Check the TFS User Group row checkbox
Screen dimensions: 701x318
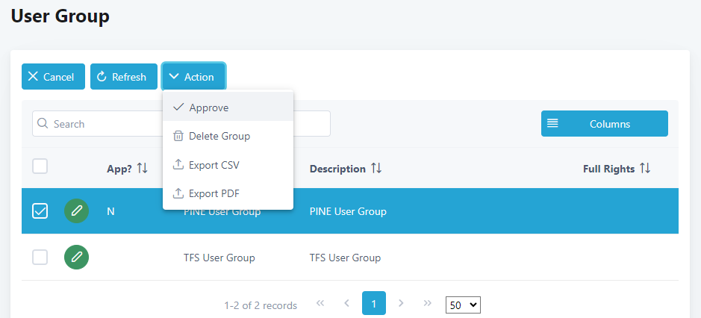40,258
